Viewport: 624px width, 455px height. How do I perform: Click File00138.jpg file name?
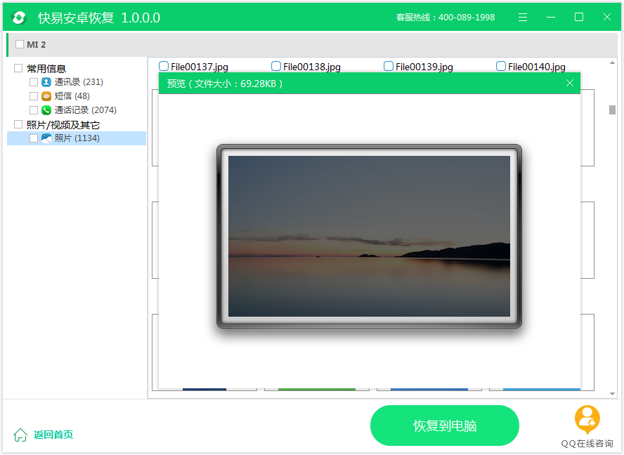(x=312, y=67)
